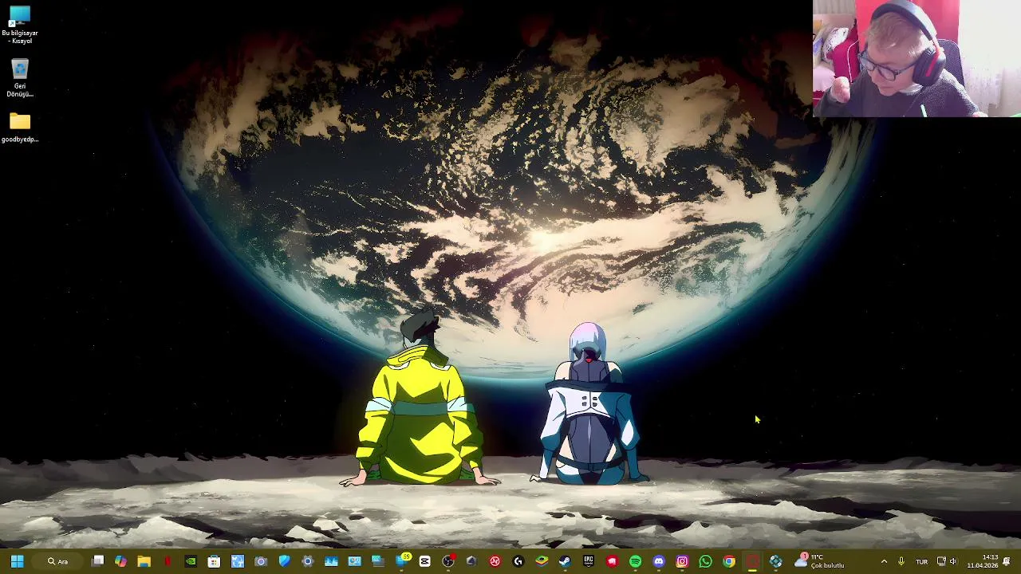Open Instagram from the taskbar
This screenshot has width=1021, height=574.
click(x=682, y=561)
